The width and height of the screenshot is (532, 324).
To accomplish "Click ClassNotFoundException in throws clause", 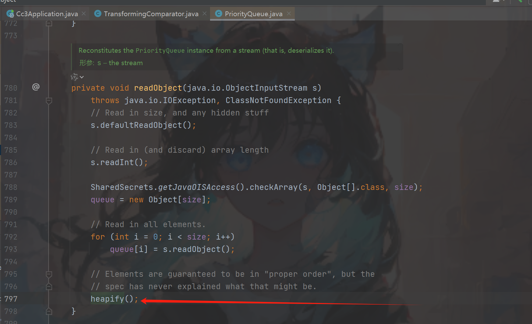I will click(x=278, y=100).
